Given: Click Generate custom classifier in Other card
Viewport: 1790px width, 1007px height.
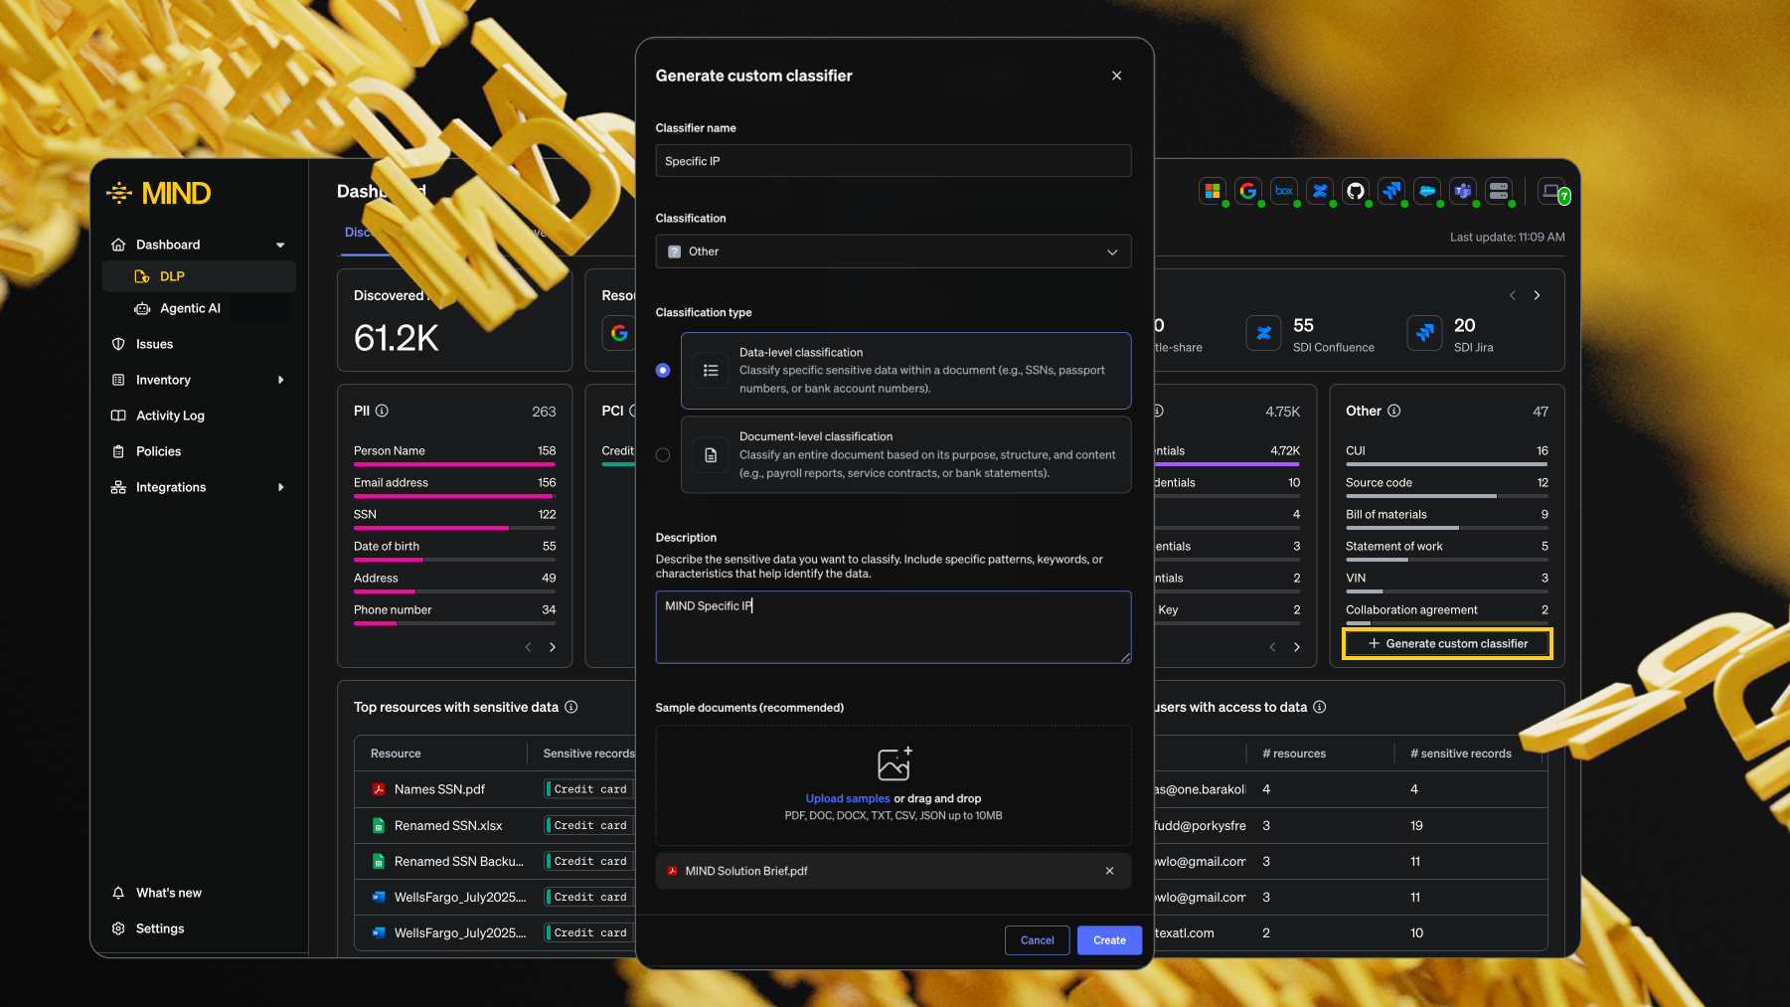Looking at the screenshot, I should (x=1447, y=643).
